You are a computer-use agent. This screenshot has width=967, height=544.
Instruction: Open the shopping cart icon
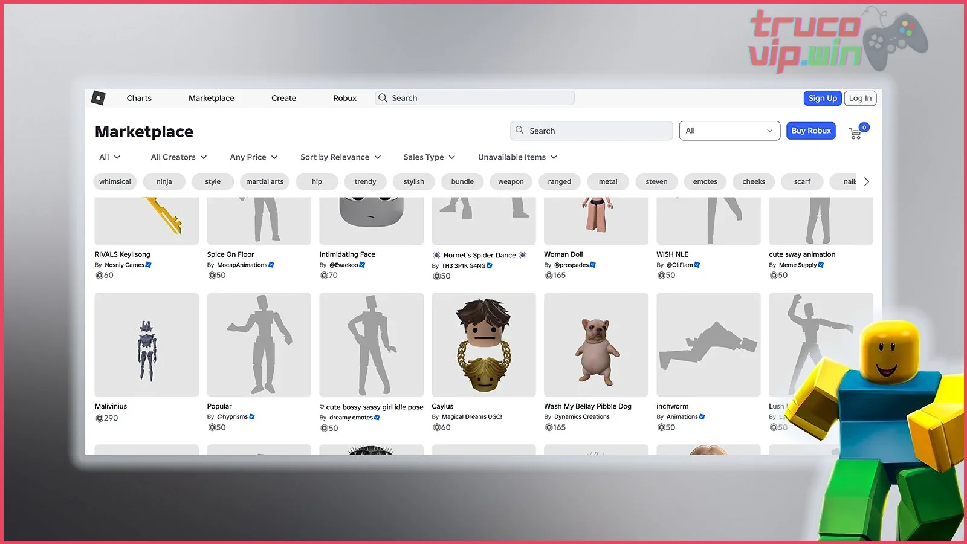[855, 134]
